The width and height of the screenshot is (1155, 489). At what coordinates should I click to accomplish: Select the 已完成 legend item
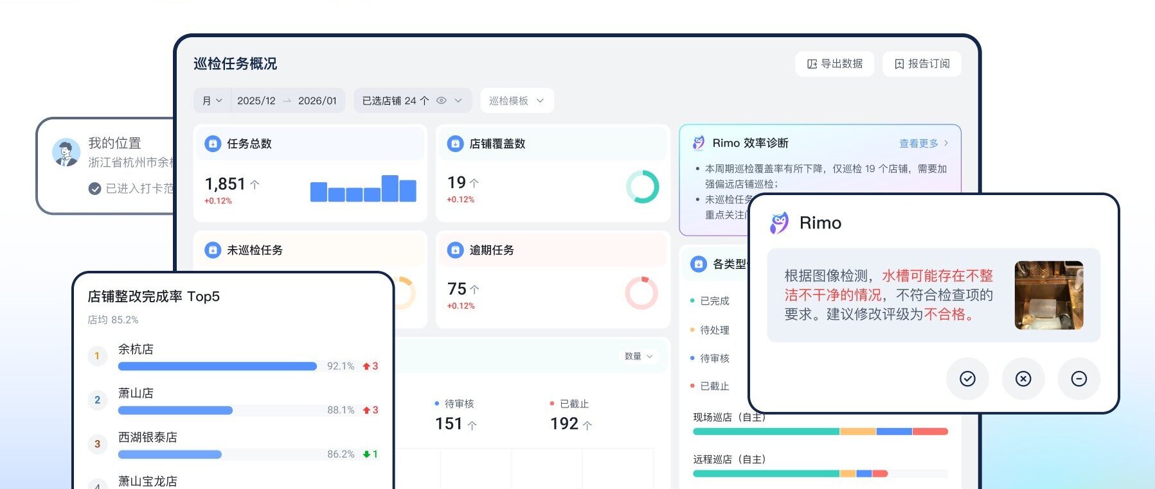coord(710,301)
